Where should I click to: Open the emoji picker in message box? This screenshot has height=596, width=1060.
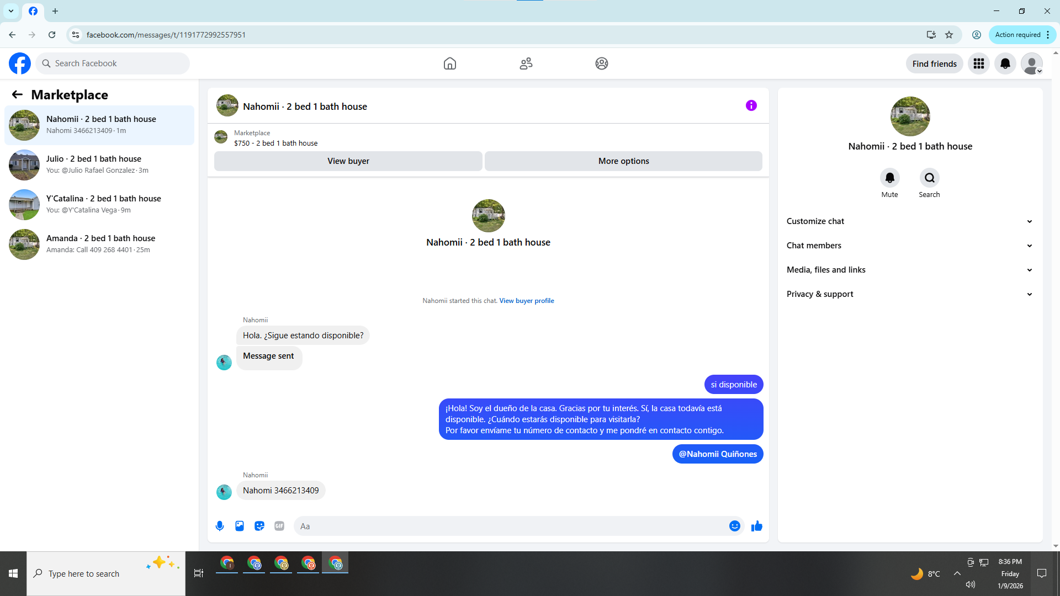[x=734, y=526]
